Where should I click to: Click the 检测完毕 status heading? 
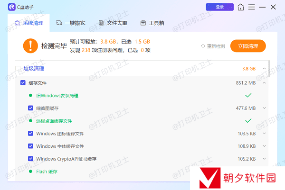54,46
